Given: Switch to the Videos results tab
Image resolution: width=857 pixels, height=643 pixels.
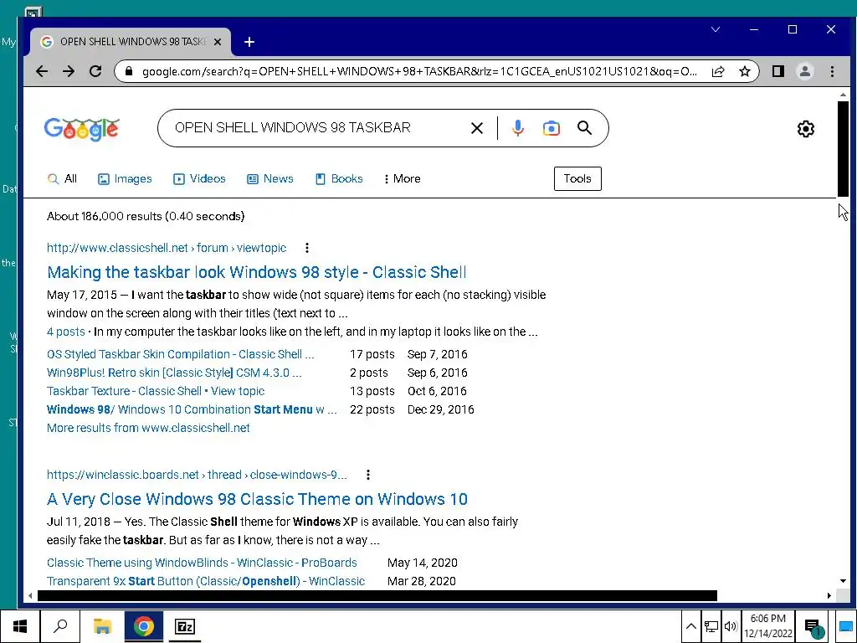Looking at the screenshot, I should (199, 179).
